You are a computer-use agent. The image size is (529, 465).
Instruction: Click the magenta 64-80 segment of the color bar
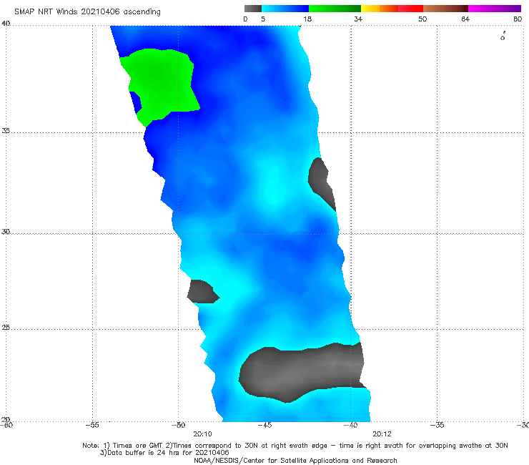495,9
